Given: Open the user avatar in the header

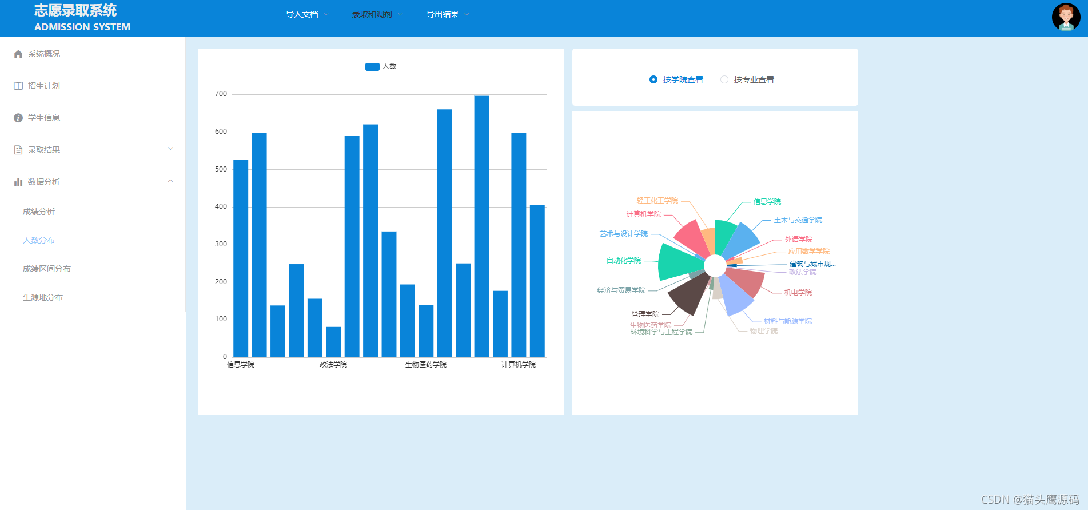Looking at the screenshot, I should tap(1066, 17).
